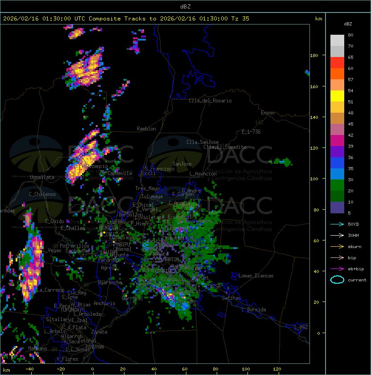Click the cyan ellipse beside 'current'
This screenshot has width=371, height=375.
pyautogui.click(x=337, y=280)
